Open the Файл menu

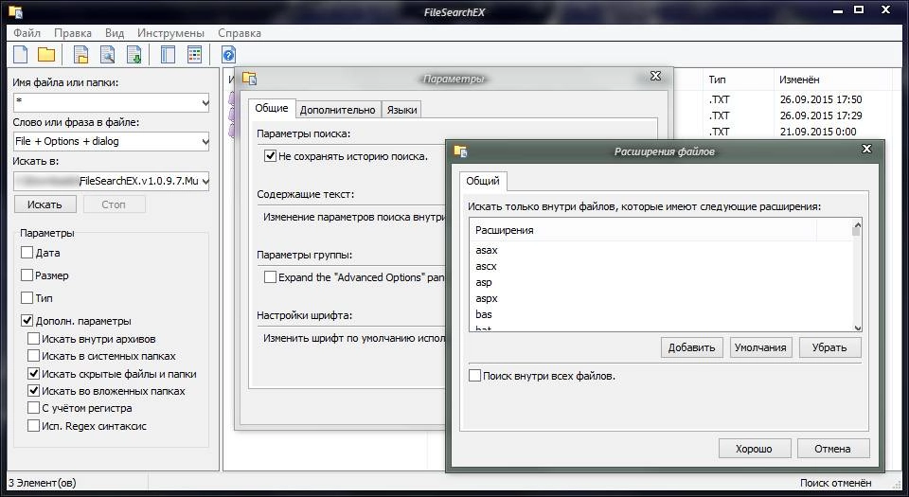pyautogui.click(x=27, y=33)
